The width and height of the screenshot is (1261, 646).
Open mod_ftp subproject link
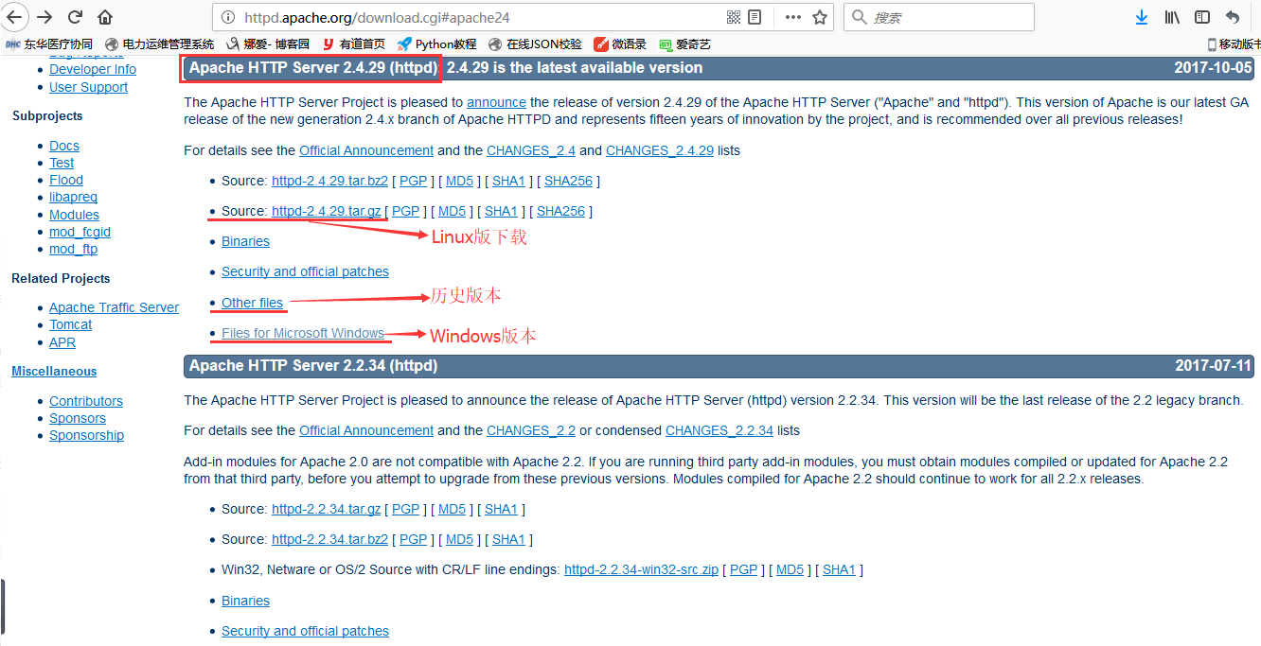[x=73, y=249]
